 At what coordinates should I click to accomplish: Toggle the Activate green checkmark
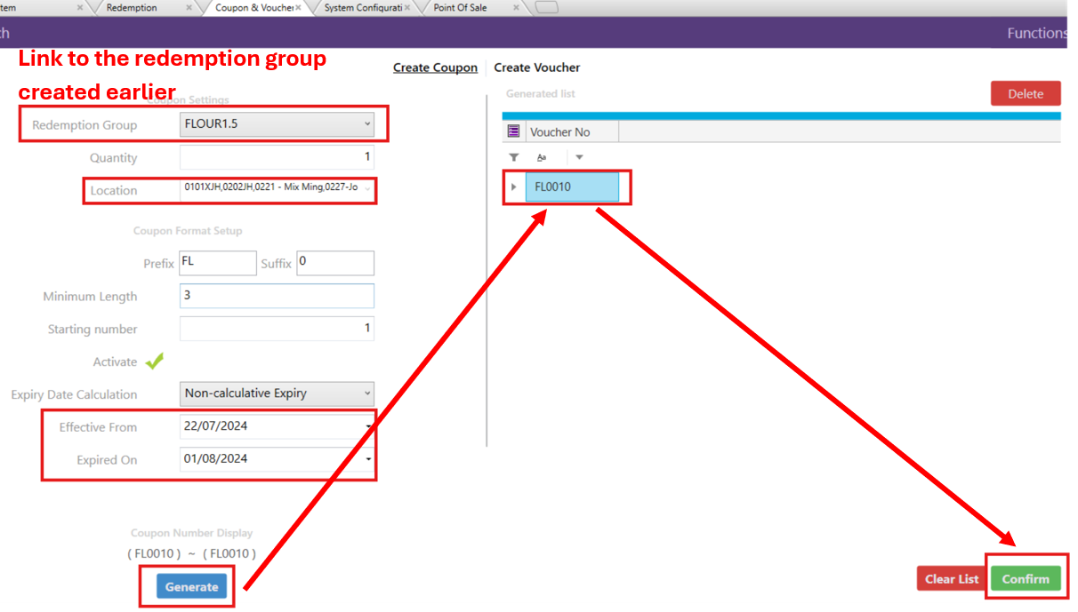tap(155, 362)
